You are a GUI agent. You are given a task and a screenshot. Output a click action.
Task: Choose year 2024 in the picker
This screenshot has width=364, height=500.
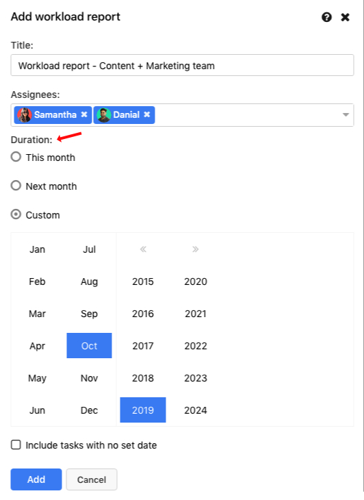click(x=196, y=410)
